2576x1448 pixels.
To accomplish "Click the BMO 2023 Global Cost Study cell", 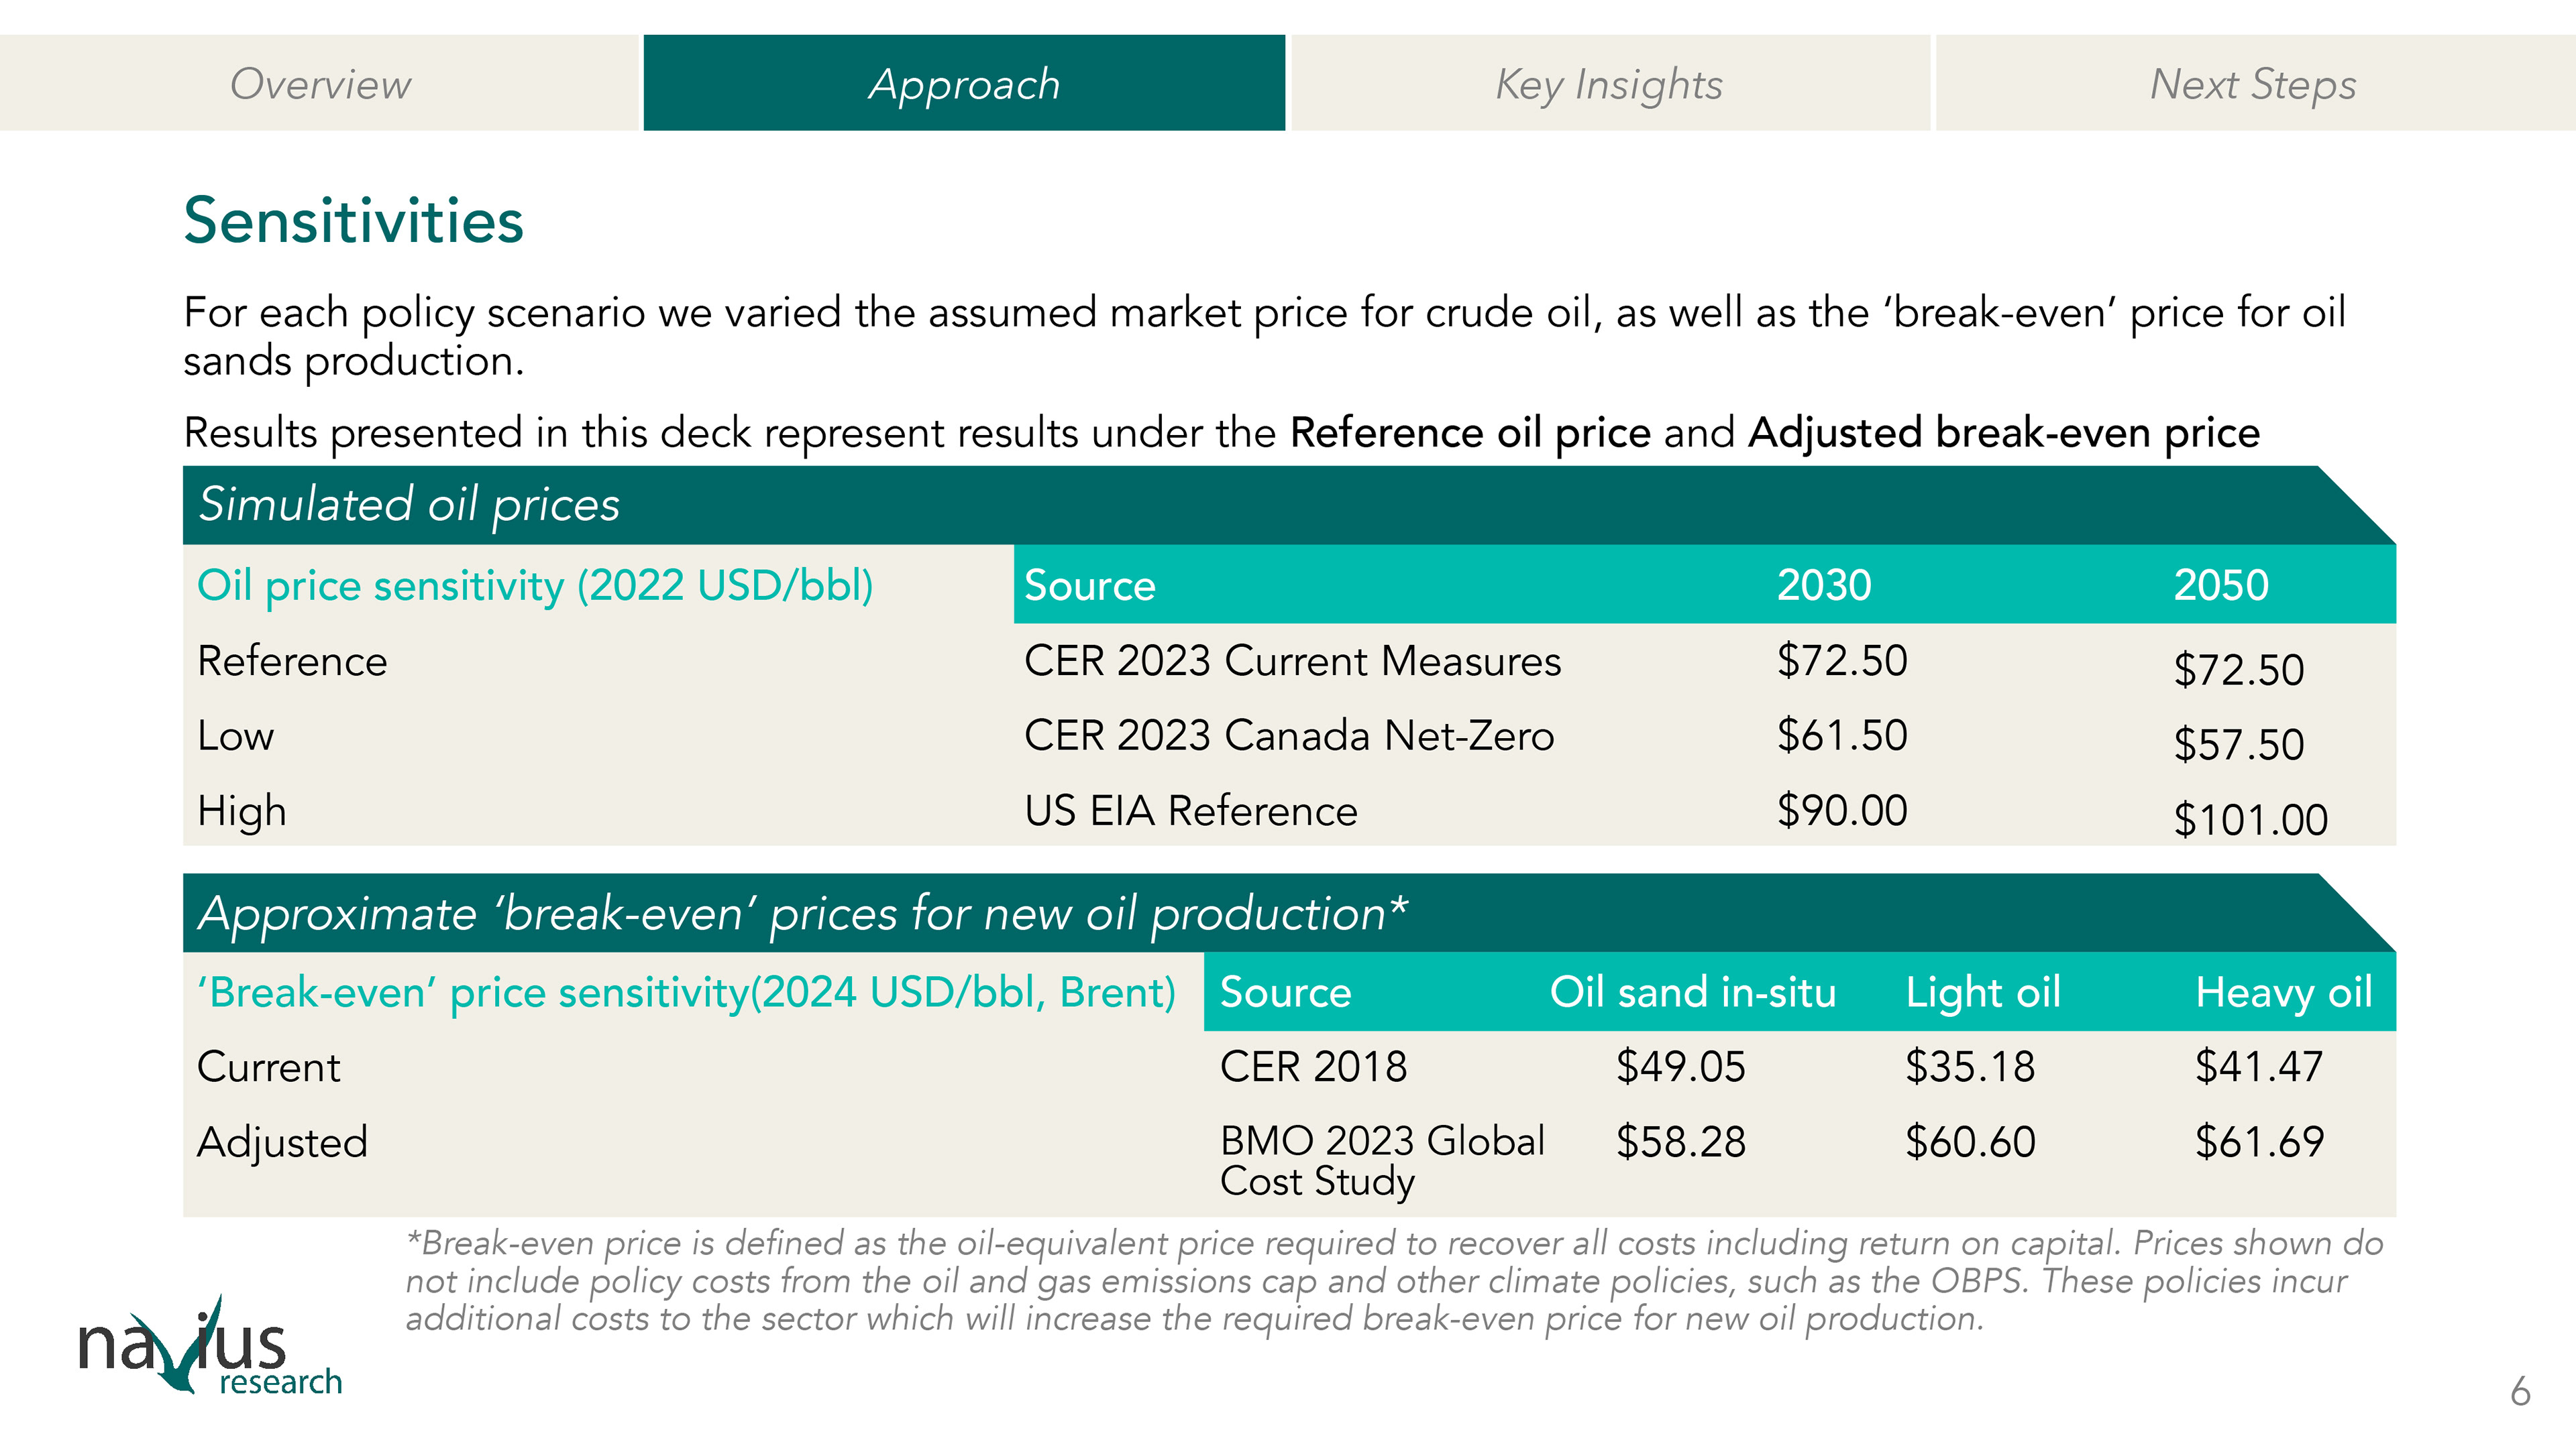I will point(1381,1161).
